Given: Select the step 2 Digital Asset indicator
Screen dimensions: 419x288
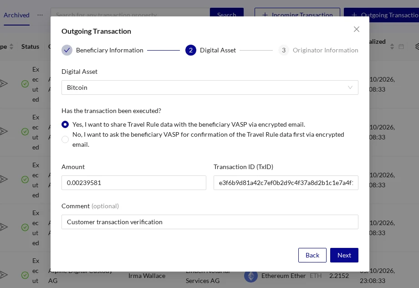Looking at the screenshot, I should pyautogui.click(x=191, y=50).
